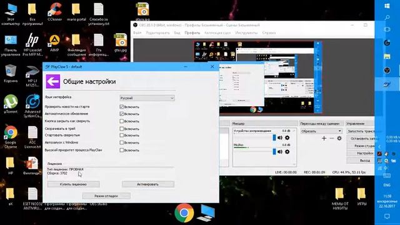
Task: Click the 'Купить лицензию' button
Action: [x=74, y=184]
